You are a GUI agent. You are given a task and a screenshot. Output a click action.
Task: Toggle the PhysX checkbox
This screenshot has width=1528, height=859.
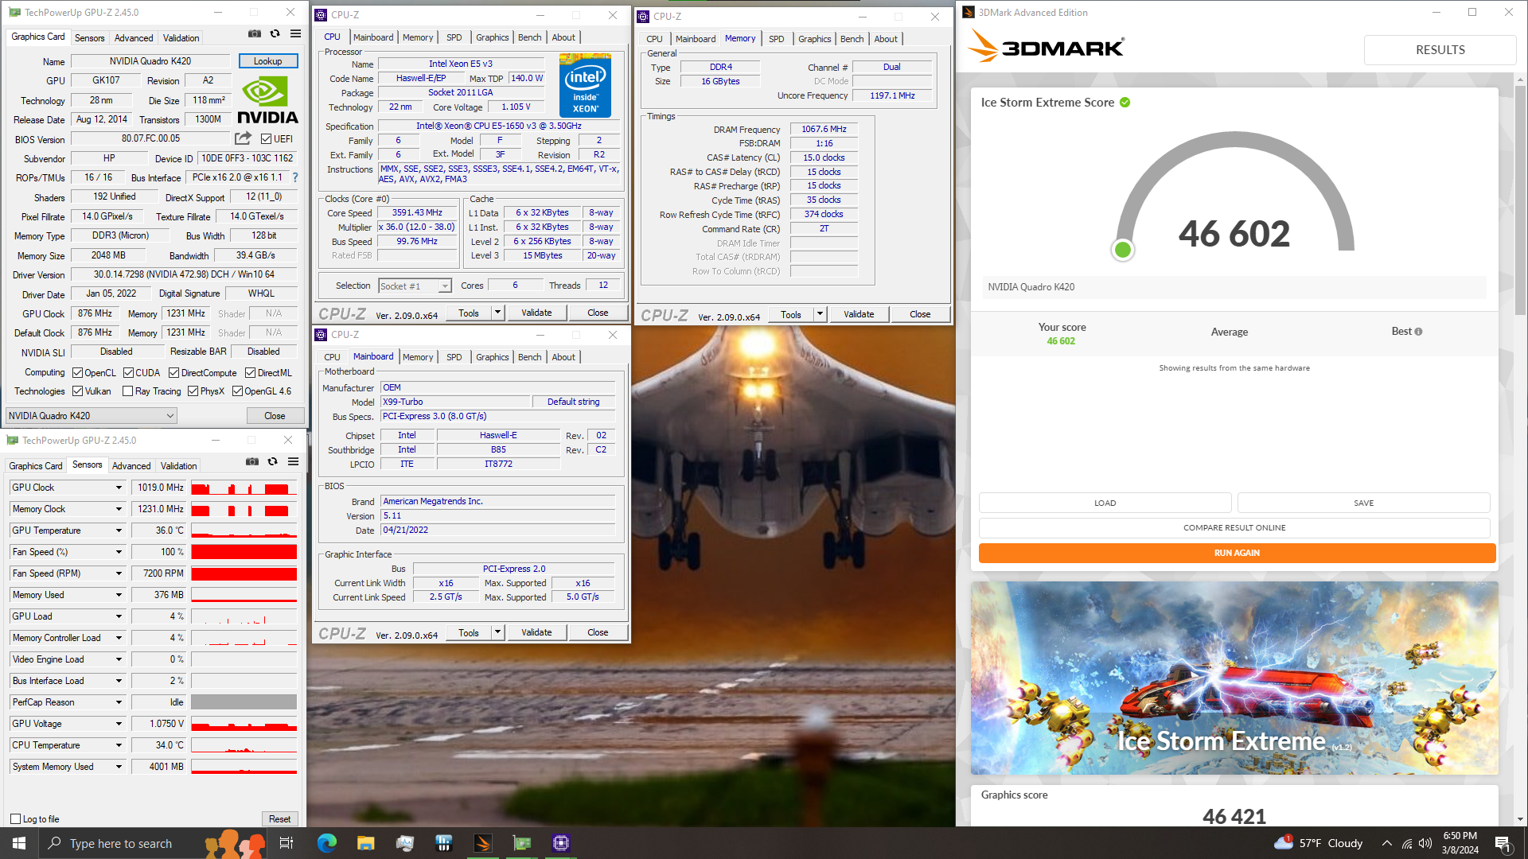[x=193, y=391]
